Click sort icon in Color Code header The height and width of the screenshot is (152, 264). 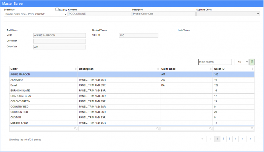point(210,69)
